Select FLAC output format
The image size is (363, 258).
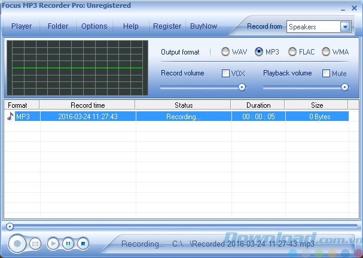click(x=292, y=51)
